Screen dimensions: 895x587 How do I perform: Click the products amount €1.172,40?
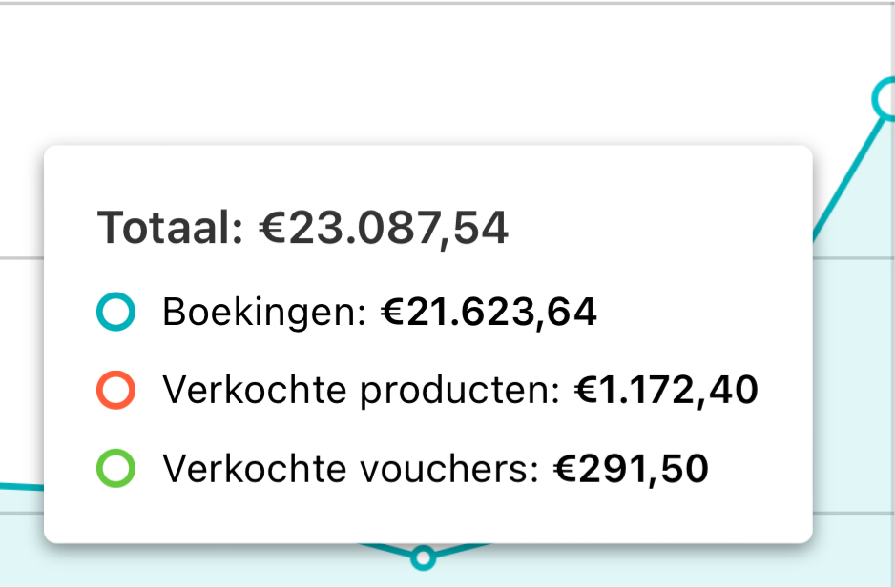click(666, 391)
